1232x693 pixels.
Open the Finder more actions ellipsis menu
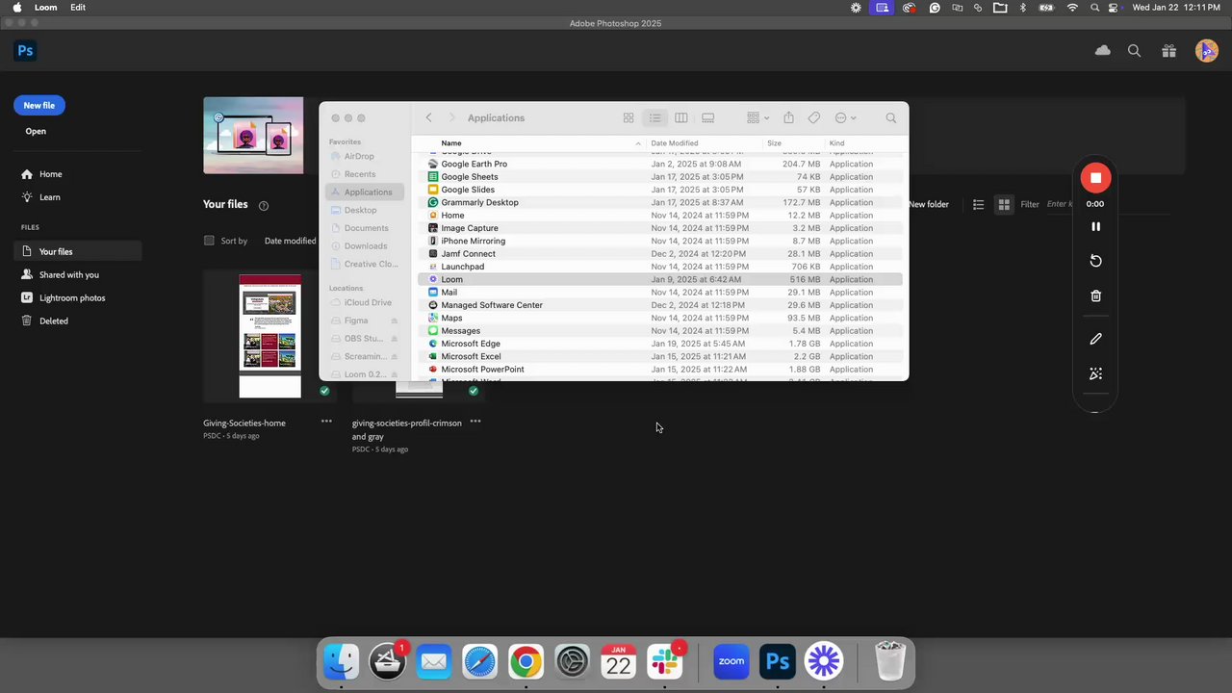(x=845, y=117)
